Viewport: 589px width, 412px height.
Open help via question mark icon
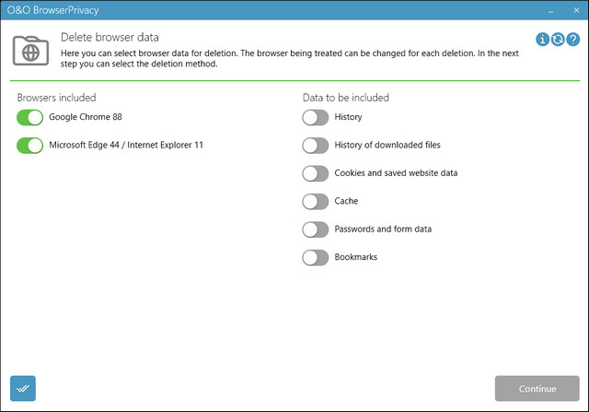click(572, 40)
